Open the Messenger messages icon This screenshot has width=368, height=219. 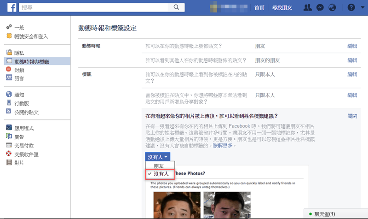pyautogui.click(x=320, y=7)
